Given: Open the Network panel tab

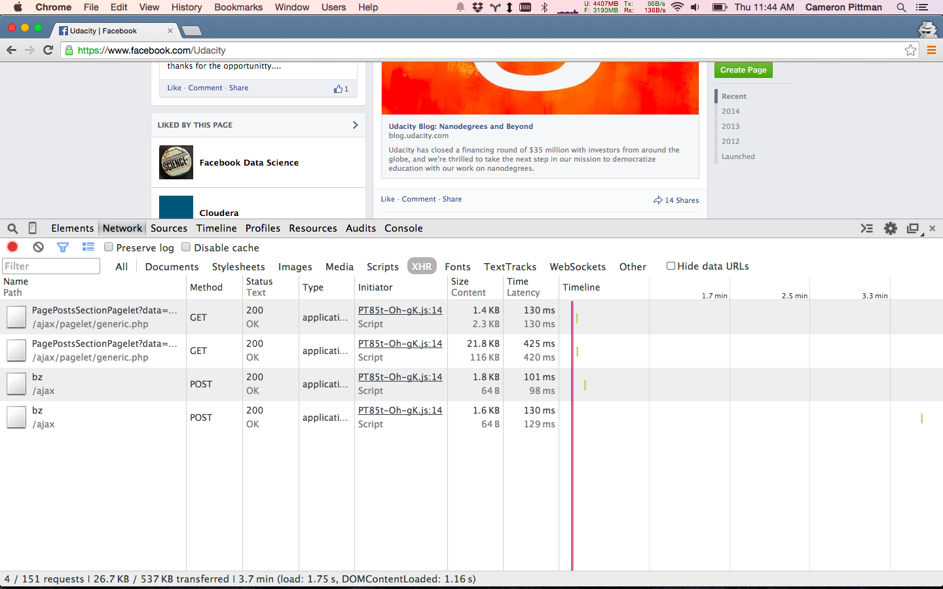Looking at the screenshot, I should 122,228.
